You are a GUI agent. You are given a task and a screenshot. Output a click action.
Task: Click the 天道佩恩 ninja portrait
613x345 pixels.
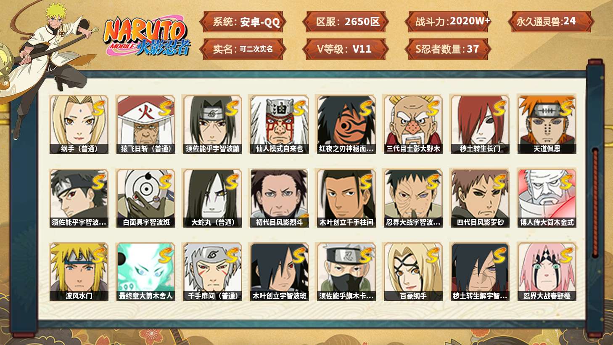547,125
